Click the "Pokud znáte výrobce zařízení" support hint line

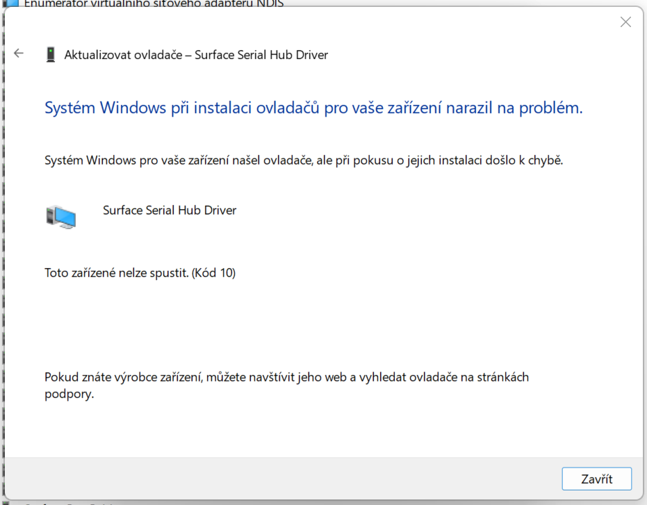(x=286, y=377)
